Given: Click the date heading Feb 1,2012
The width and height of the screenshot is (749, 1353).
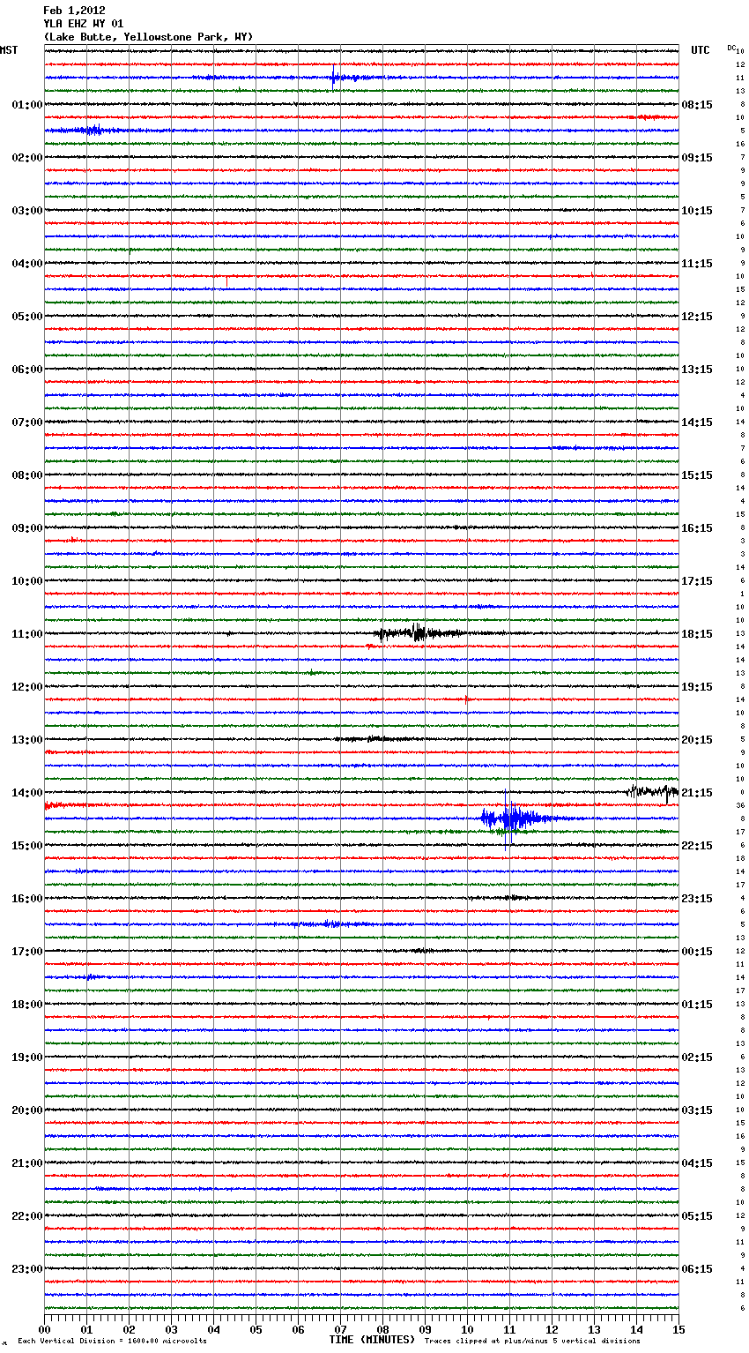Looking at the screenshot, I should [x=74, y=11].
